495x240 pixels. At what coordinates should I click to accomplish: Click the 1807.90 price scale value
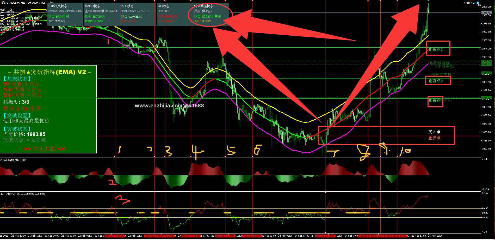tap(486, 149)
